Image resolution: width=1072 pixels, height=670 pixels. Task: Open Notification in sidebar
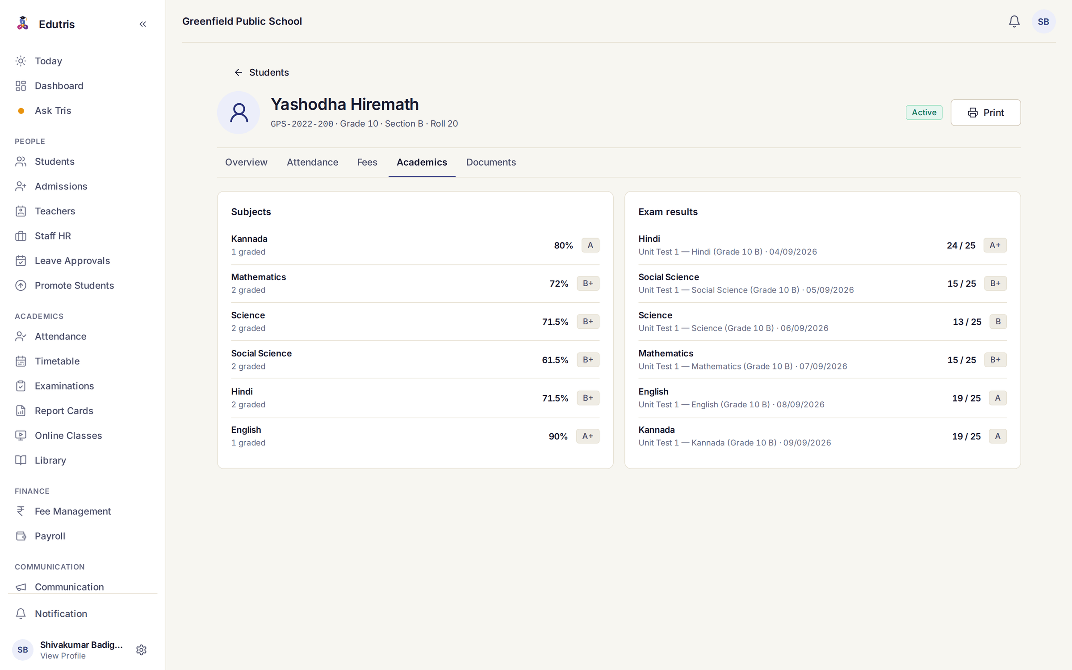[82, 614]
